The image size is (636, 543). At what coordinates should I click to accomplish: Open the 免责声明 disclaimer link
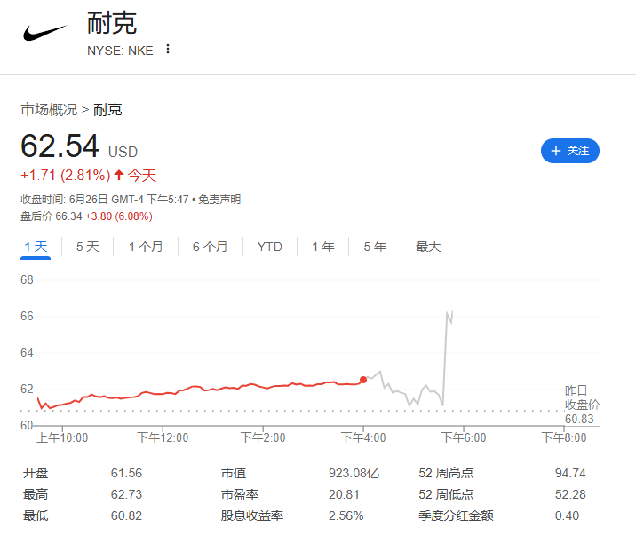coord(219,200)
